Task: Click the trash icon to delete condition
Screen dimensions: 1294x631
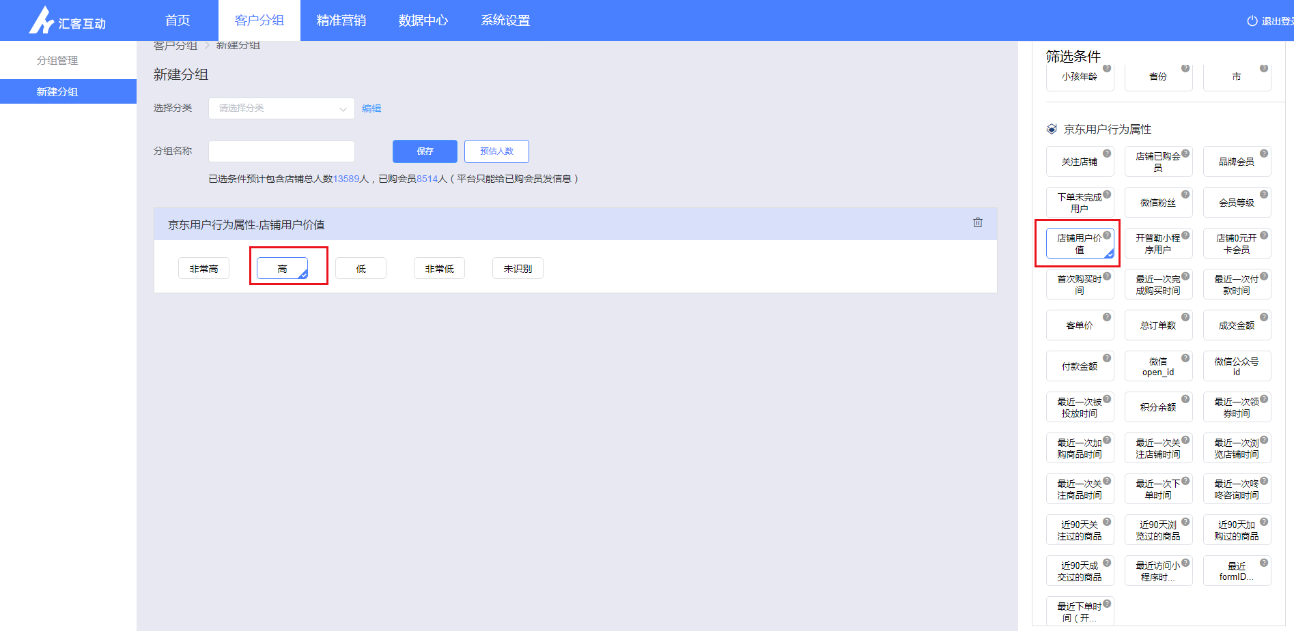Action: (x=978, y=222)
